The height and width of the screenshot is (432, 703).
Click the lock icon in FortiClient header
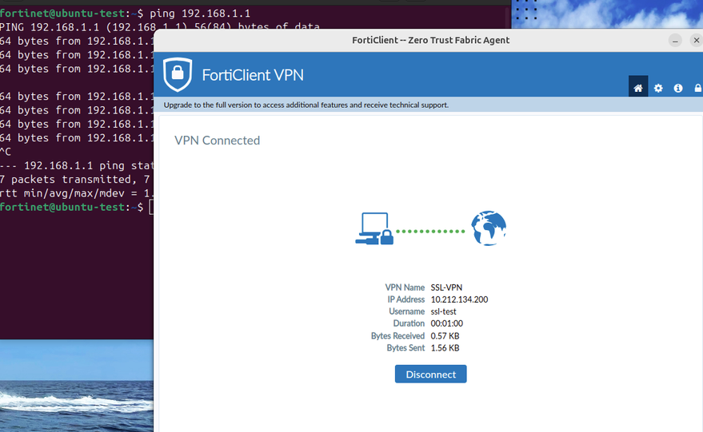tap(698, 88)
